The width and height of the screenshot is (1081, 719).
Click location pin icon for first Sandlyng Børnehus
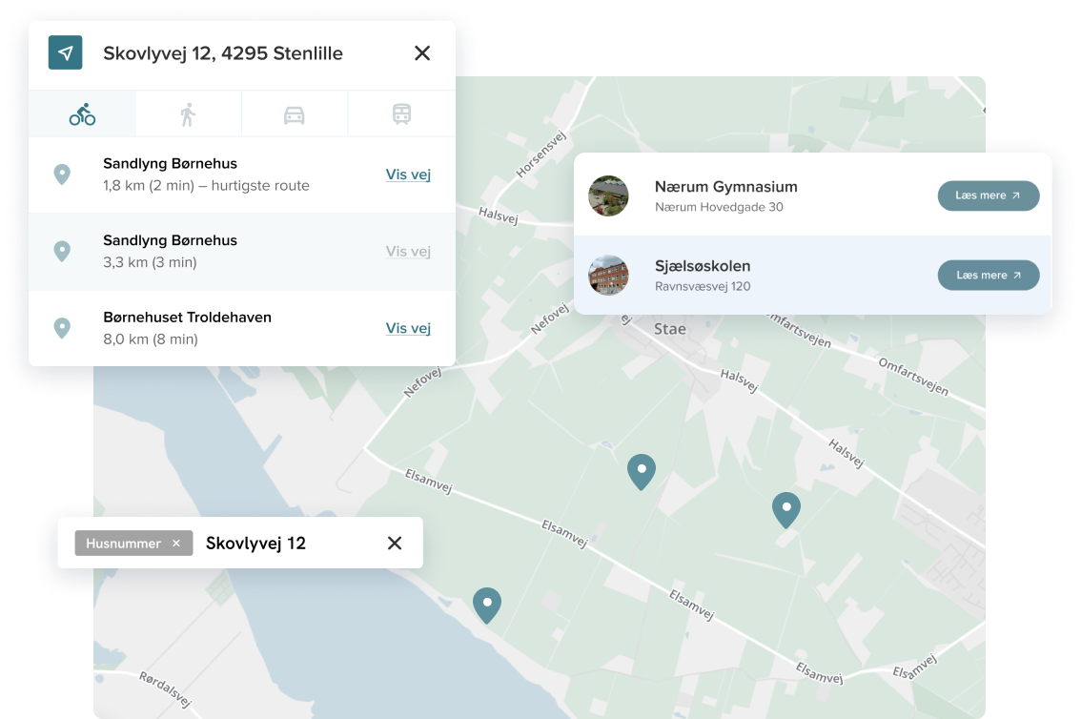[x=62, y=175]
